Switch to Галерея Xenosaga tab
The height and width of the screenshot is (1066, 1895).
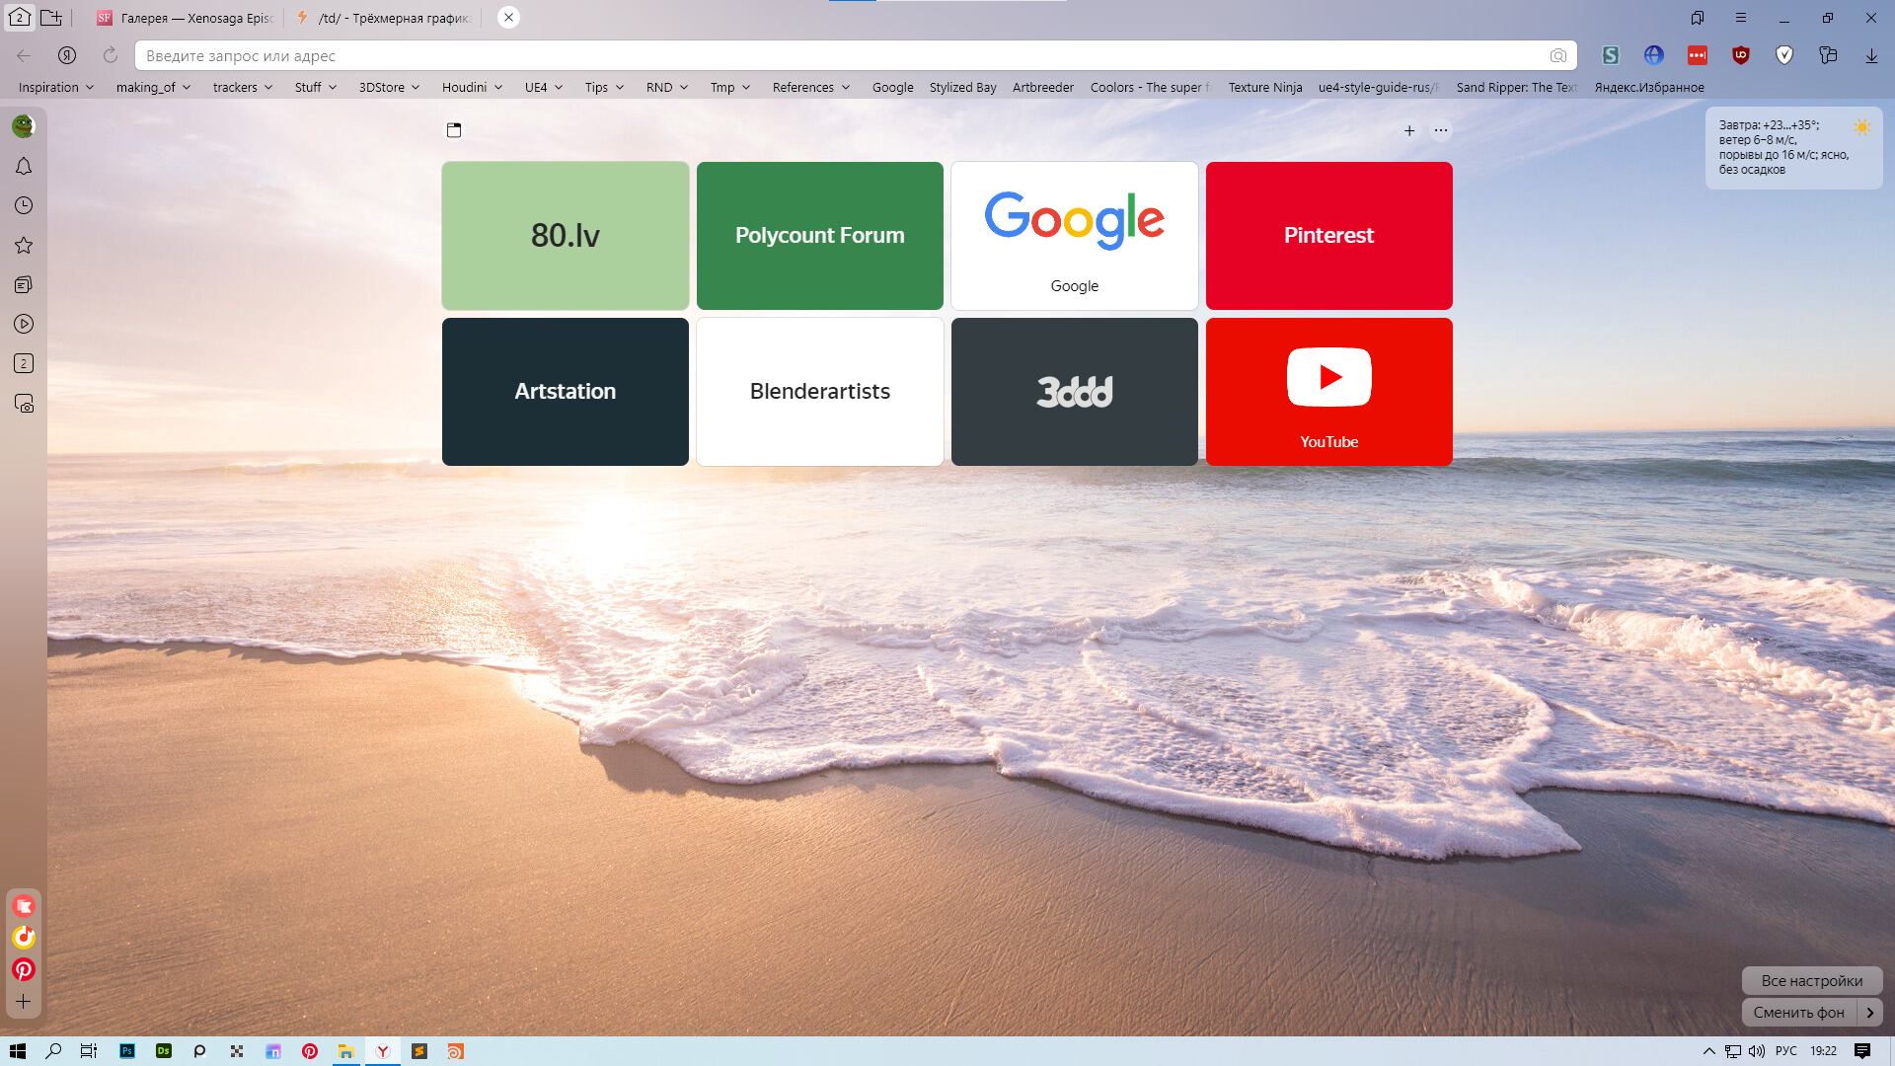[186, 18]
